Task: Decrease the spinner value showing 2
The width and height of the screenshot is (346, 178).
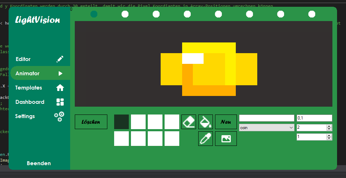Action: pos(329,129)
